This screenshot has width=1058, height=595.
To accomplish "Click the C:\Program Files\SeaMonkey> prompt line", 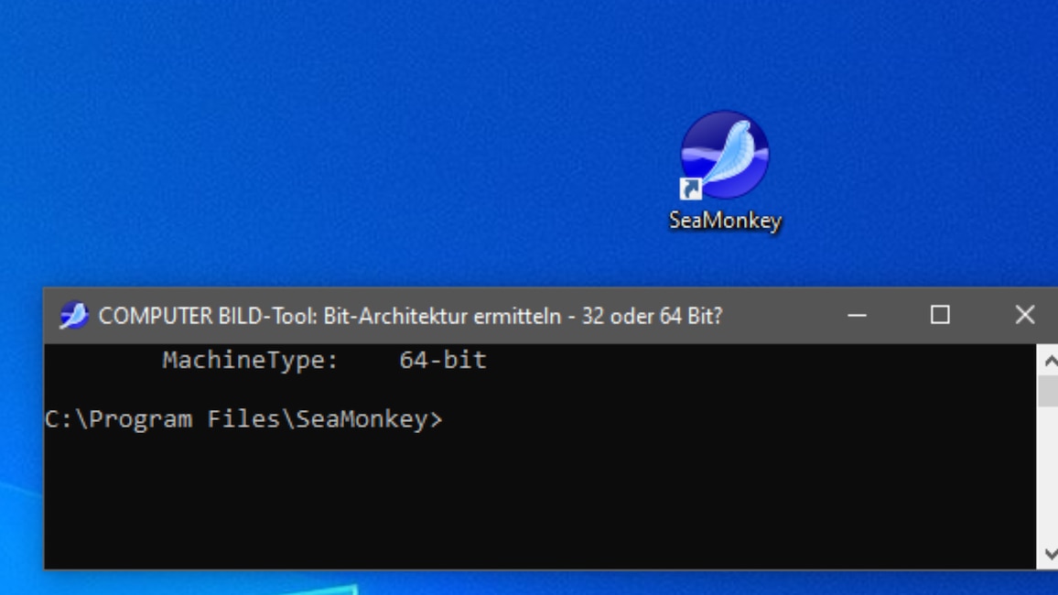I will coord(243,419).
